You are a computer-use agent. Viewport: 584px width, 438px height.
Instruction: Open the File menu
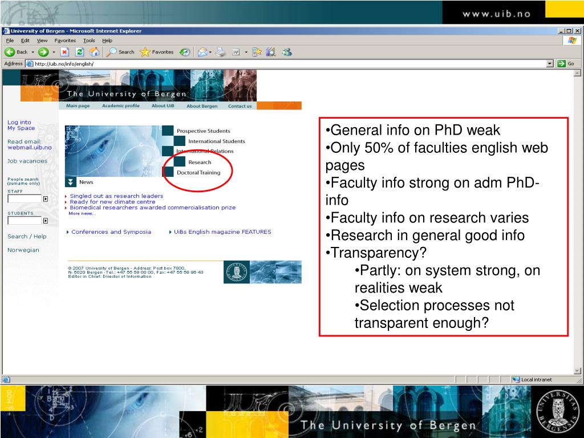[10, 40]
